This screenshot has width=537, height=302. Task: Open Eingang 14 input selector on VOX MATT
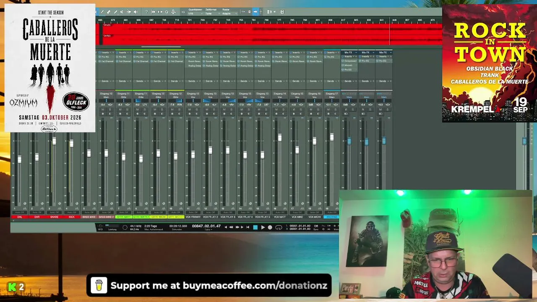[x=279, y=94]
